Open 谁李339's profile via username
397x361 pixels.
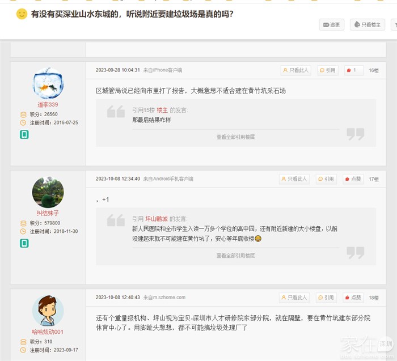[48, 105]
